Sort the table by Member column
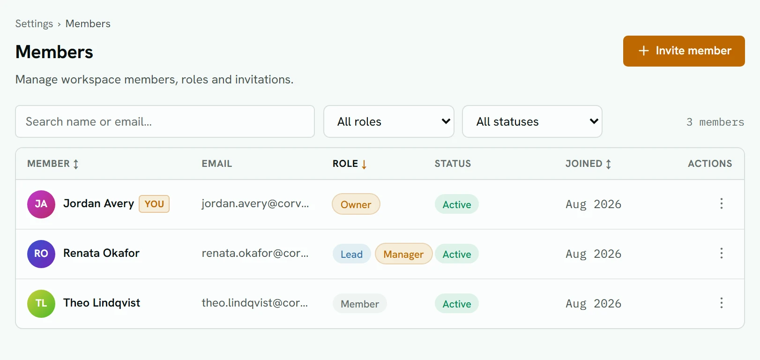The image size is (760, 360). click(53, 164)
